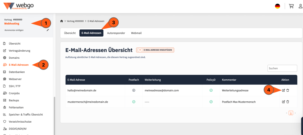The height and width of the screenshot is (135, 303).
Task: Open the Autoresponder tab
Action: [x=116, y=33]
